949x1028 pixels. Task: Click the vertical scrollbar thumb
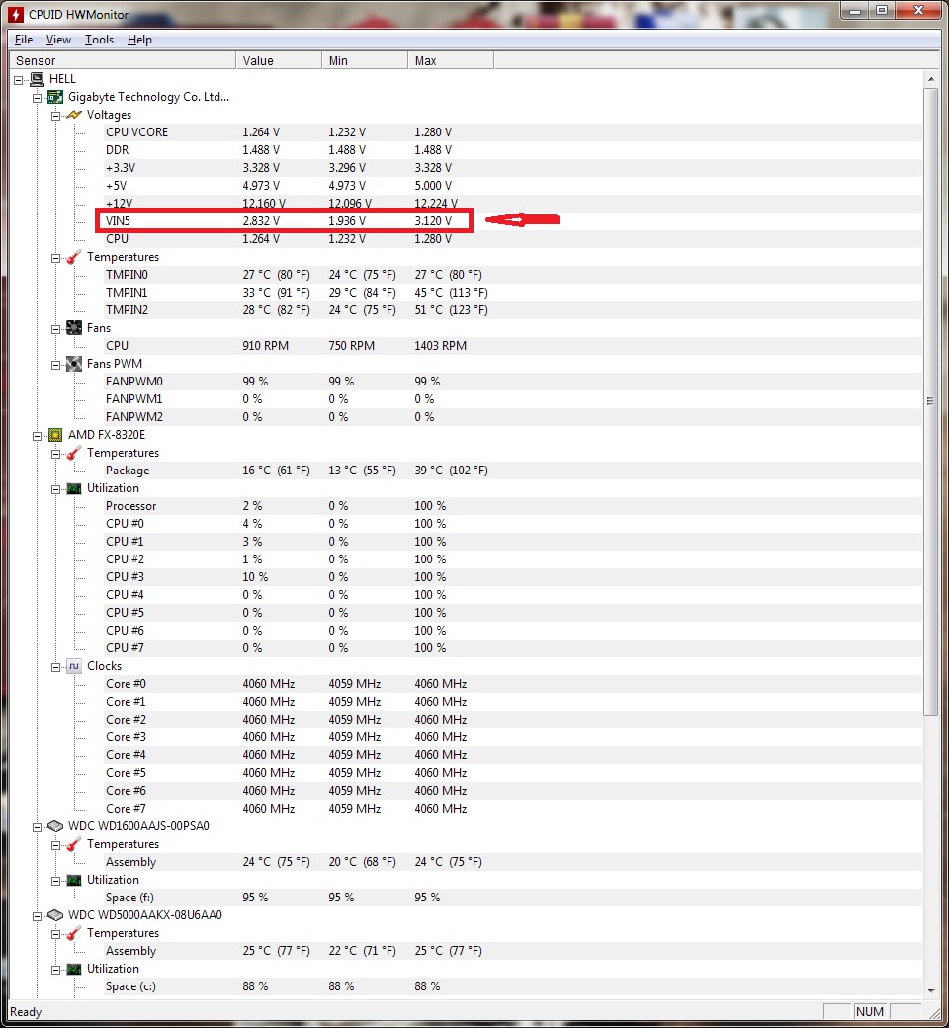click(x=930, y=401)
